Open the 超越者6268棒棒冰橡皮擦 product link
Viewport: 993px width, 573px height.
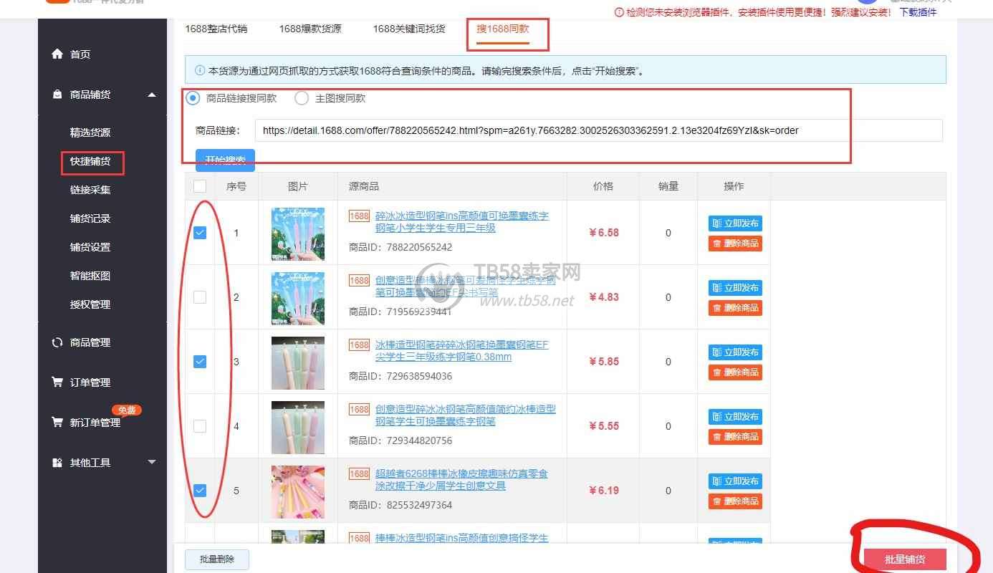point(462,480)
